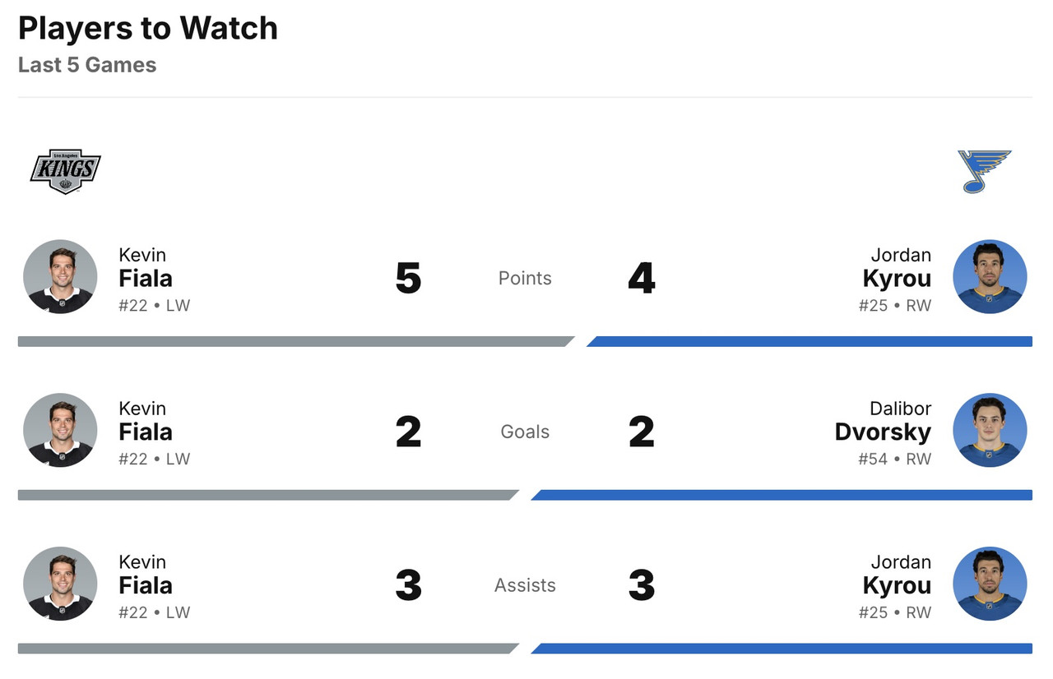Click the gray Kings Points comparison bar
The image size is (1053, 679).
(x=294, y=341)
